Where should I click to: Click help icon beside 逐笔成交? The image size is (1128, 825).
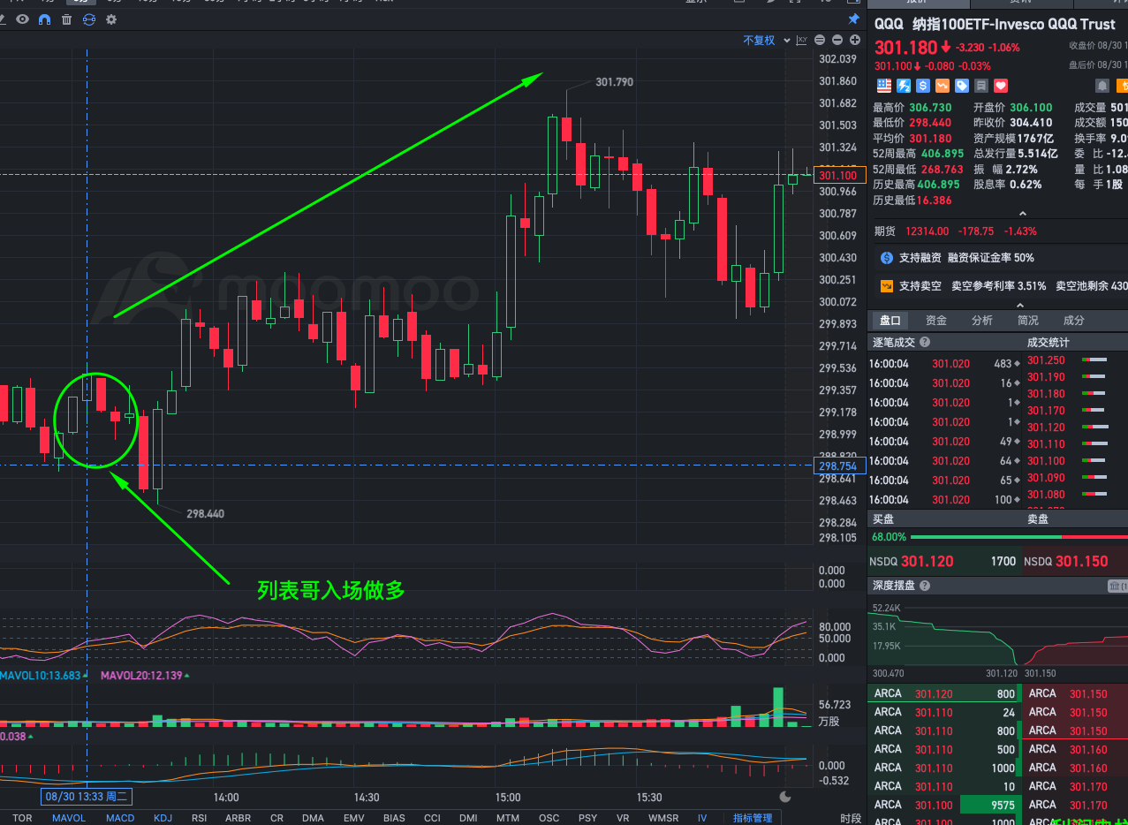pyautogui.click(x=925, y=343)
